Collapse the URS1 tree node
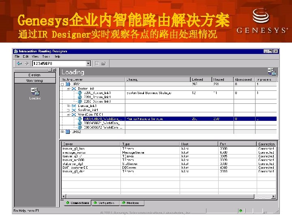Screen dimensions: 292x219 [62, 84]
